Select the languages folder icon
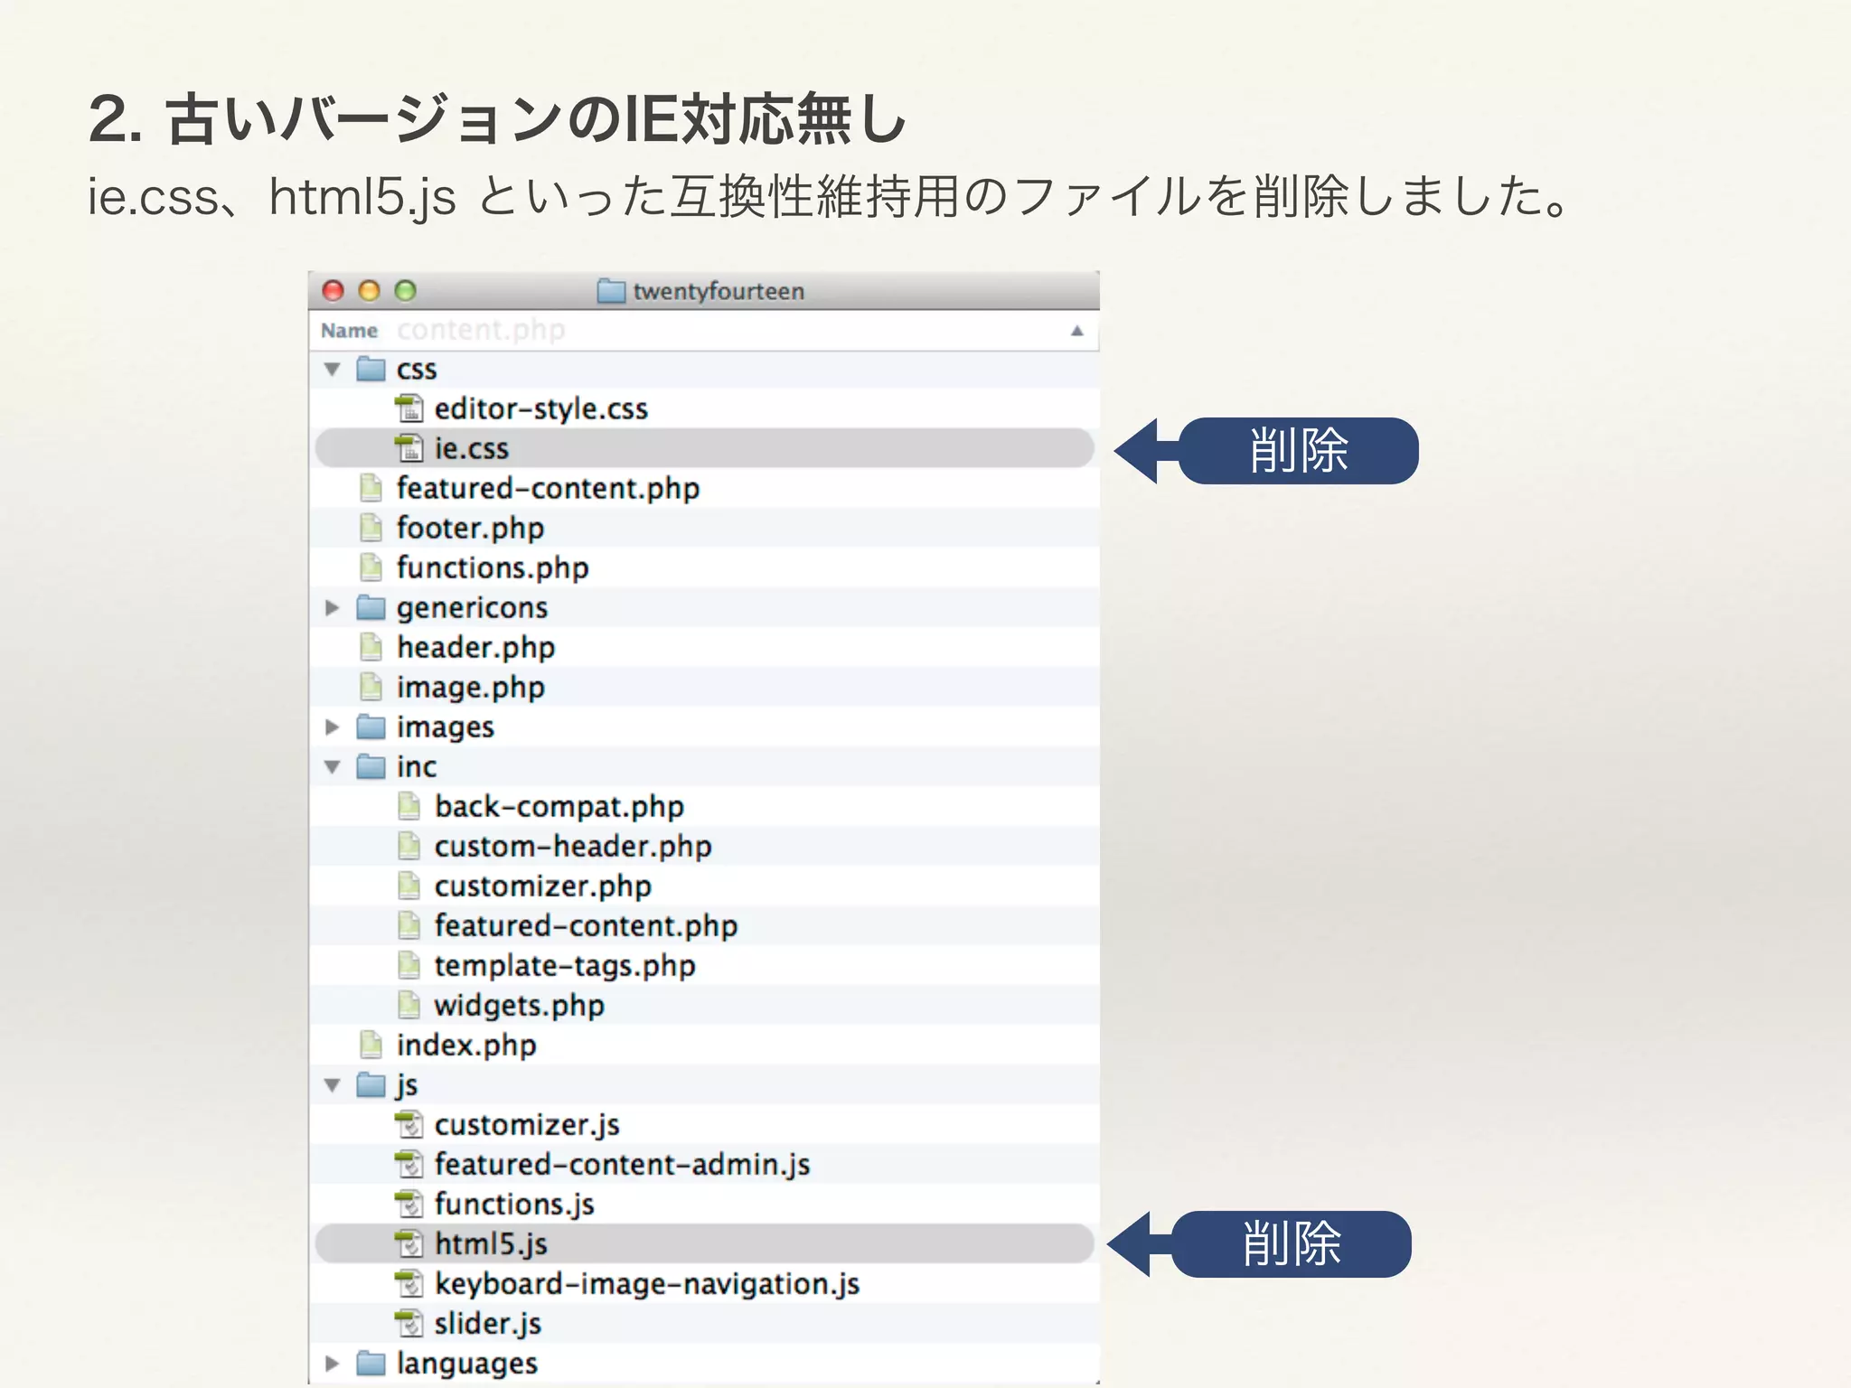Viewport: 1851px width, 1388px height. point(371,1363)
